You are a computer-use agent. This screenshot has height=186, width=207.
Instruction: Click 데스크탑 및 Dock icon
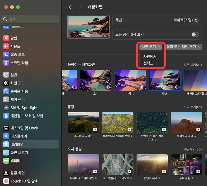click(6, 128)
